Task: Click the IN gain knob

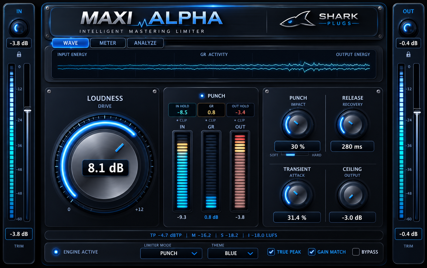Action: pos(19,28)
